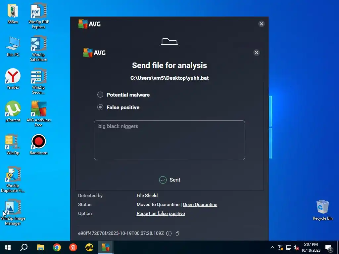Click the active AVG taskbar button
The width and height of the screenshot is (339, 254).
point(106,247)
